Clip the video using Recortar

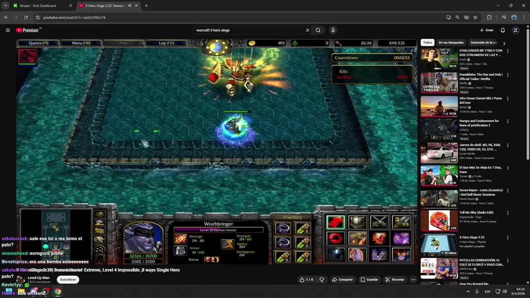click(x=395, y=280)
